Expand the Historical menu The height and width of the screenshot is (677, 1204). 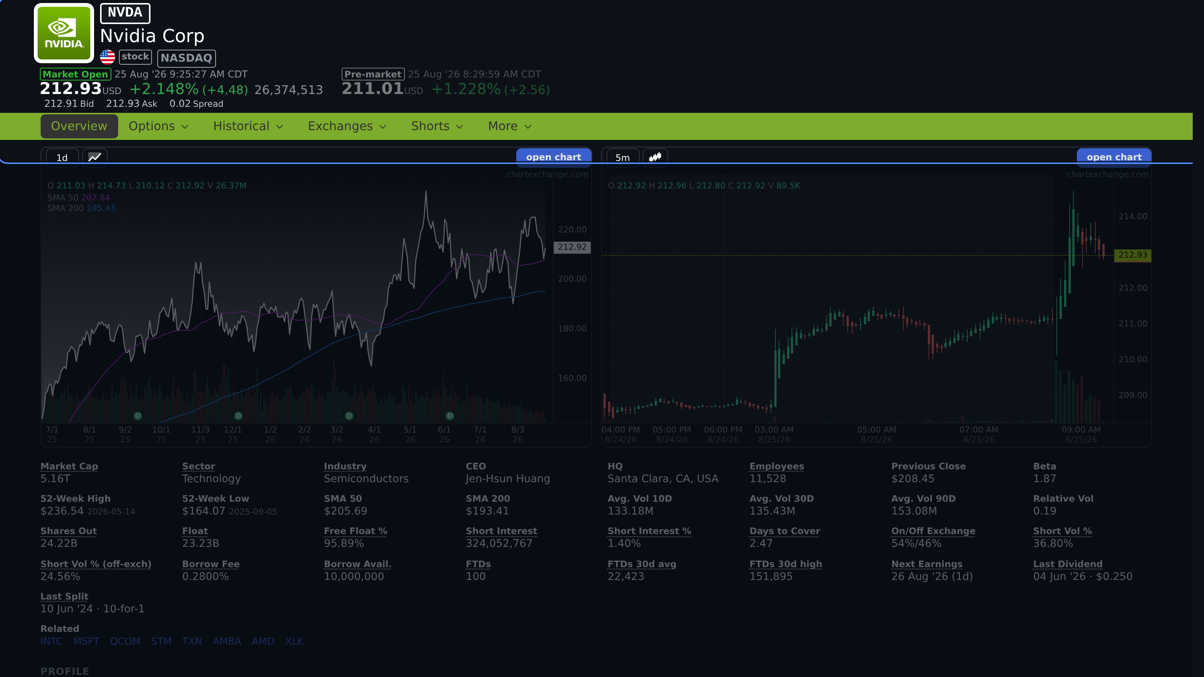pos(248,126)
